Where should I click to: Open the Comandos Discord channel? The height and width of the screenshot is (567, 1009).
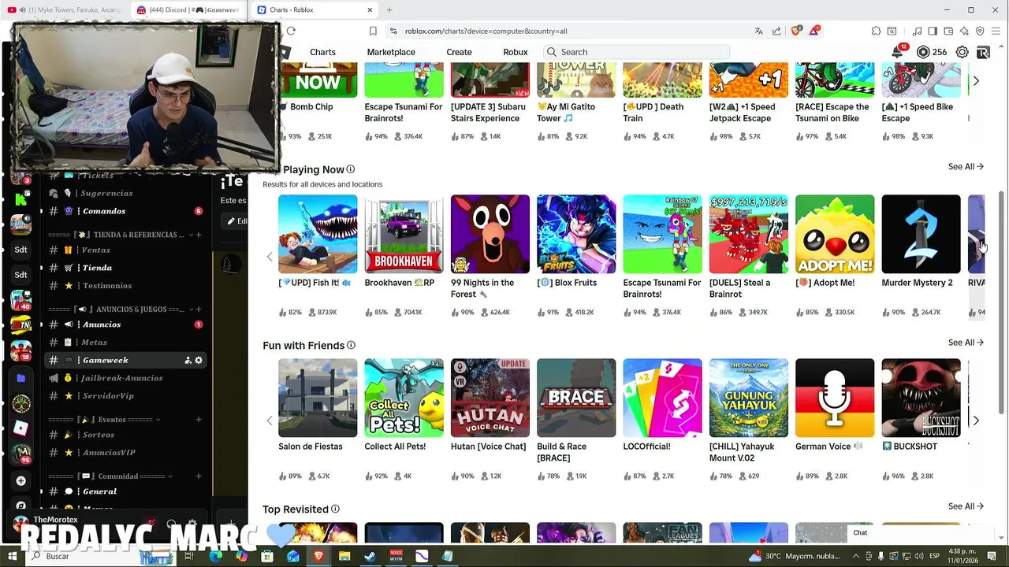(x=125, y=211)
